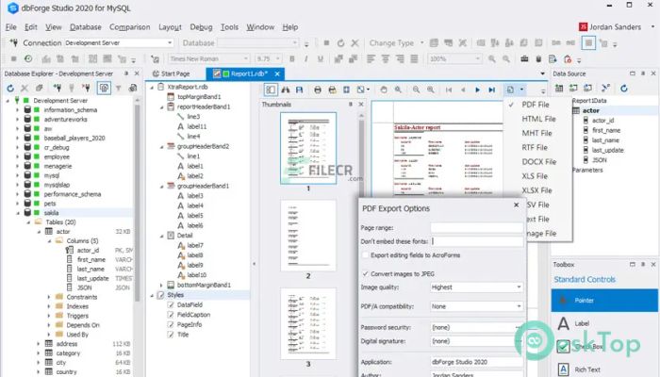Image resolution: width=660 pixels, height=377 pixels.
Task: Expand the bottomMarginBand1 node
Action: click(161, 286)
